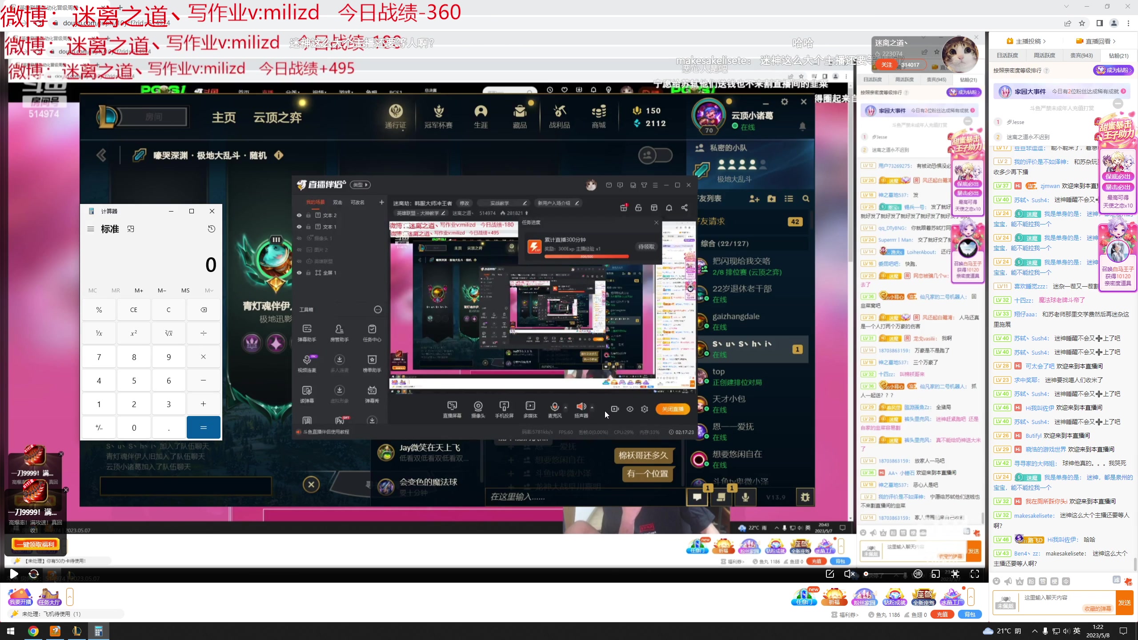Open the emoji picker in the chat toolbar
1138x640 pixels.
[997, 581]
